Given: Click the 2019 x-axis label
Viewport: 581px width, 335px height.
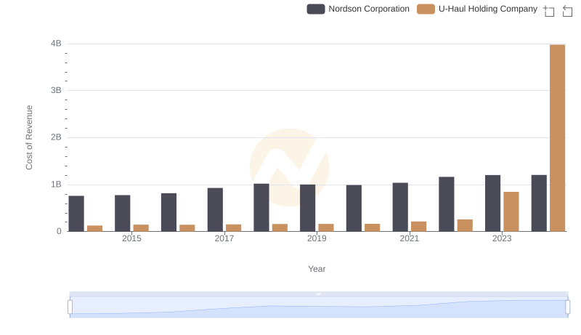Looking at the screenshot, I should pyautogui.click(x=317, y=238).
